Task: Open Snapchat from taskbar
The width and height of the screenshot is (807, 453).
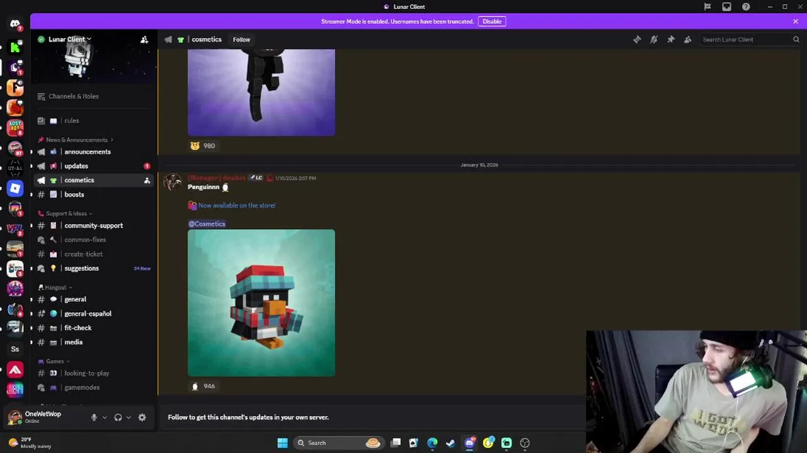Action: pyautogui.click(x=488, y=443)
